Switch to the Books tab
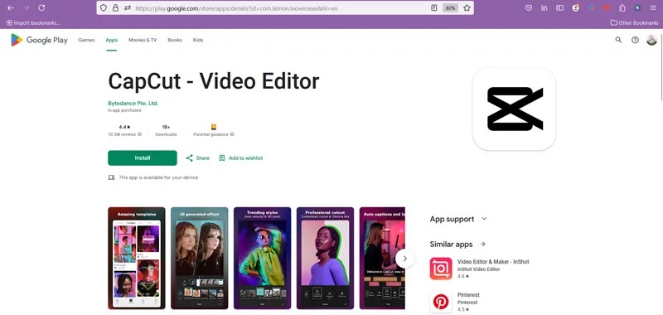 (175, 40)
